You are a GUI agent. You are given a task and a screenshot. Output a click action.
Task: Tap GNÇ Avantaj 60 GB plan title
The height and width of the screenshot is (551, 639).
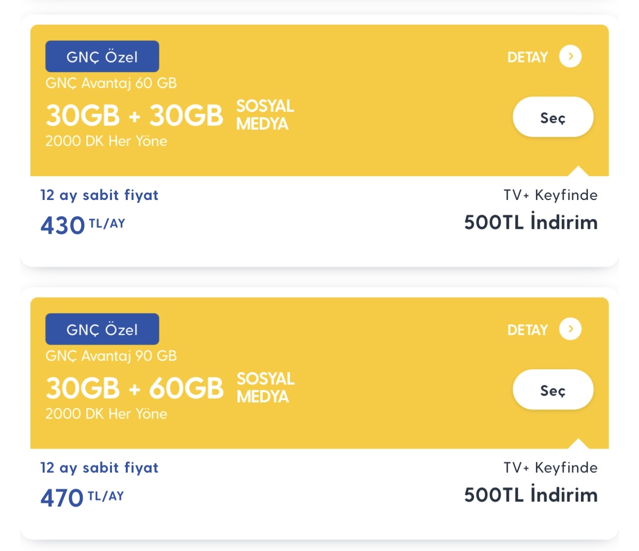(x=111, y=83)
